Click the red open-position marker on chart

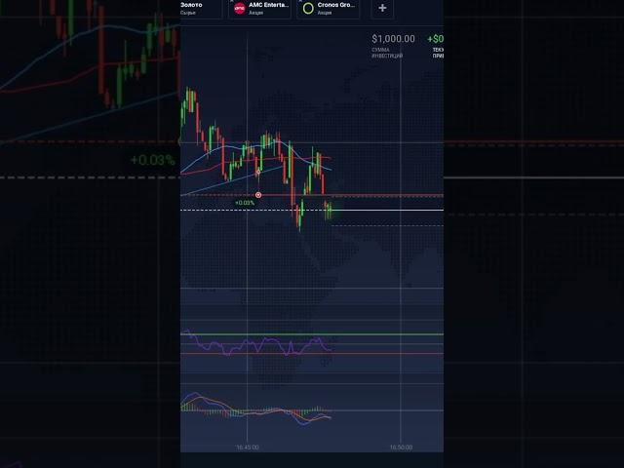click(x=258, y=195)
